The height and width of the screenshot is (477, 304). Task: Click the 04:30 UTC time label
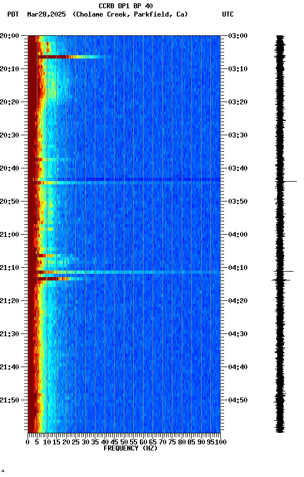pyautogui.click(x=238, y=335)
